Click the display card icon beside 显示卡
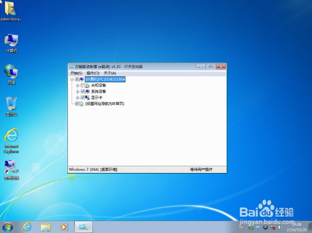Screen dimensions: 312x233 (88, 98)
